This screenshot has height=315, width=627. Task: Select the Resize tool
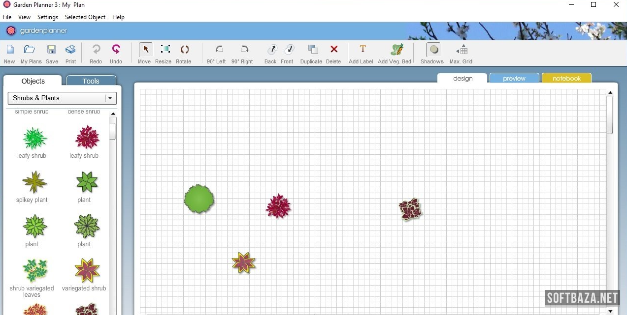165,50
